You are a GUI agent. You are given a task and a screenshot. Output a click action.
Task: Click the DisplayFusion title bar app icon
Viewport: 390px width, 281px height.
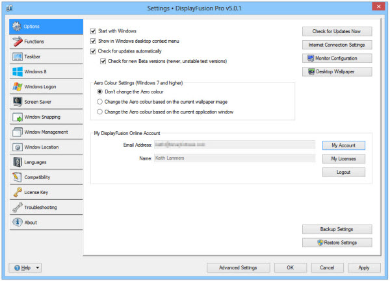10,8
